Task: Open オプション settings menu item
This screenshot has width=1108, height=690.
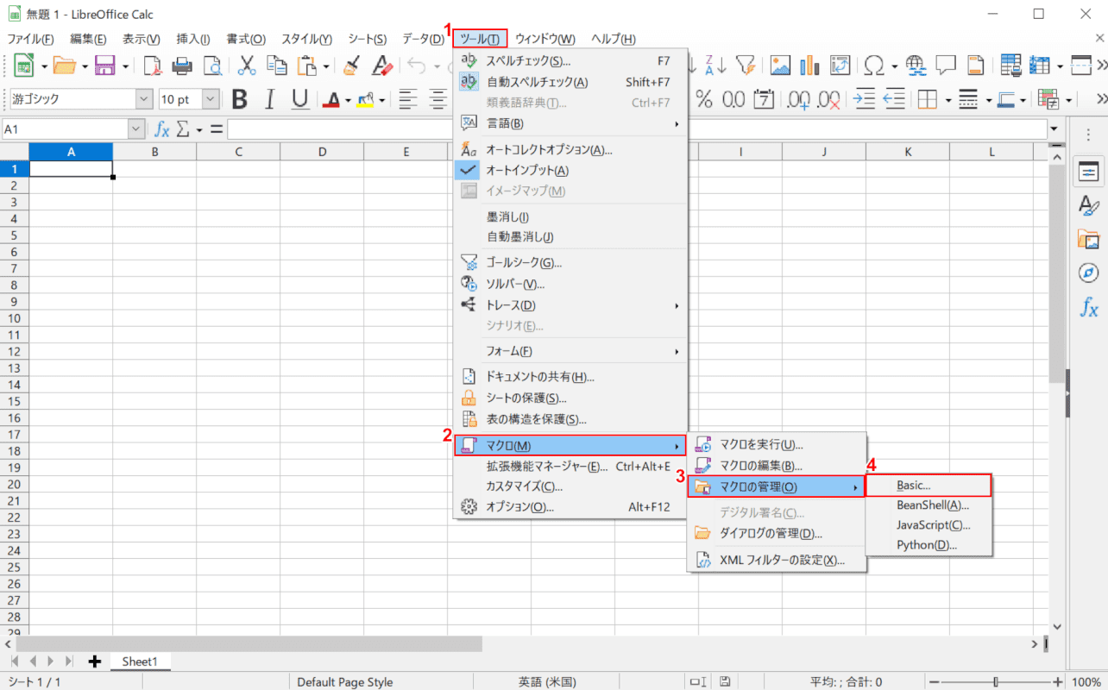Action: pos(570,506)
